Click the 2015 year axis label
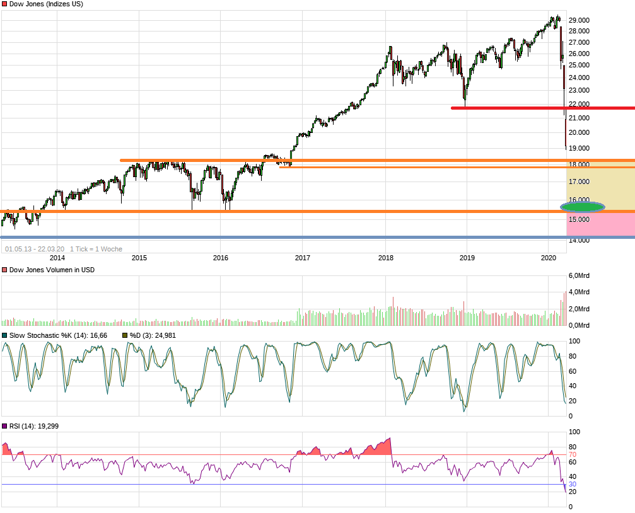Image resolution: width=635 pixels, height=513 pixels. [139, 258]
